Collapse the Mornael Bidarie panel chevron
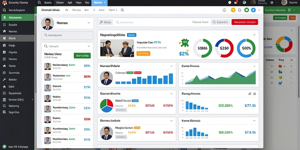This screenshot has width=300, height=150. [x=171, y=66]
